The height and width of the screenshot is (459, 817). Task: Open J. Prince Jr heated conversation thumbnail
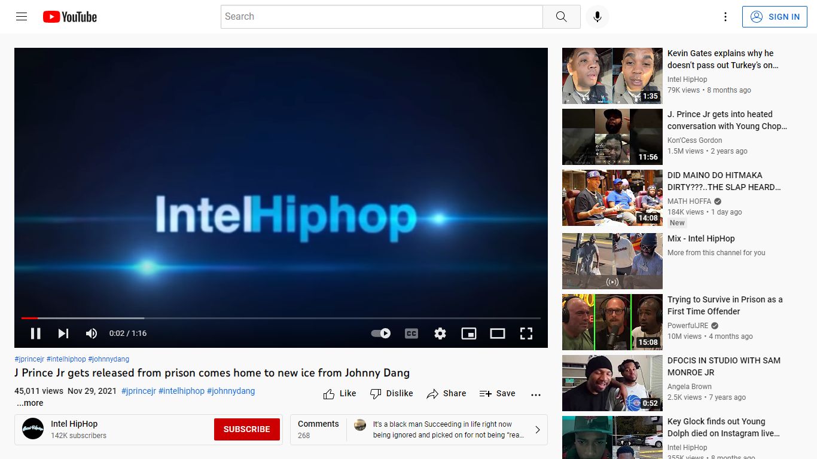pos(612,137)
